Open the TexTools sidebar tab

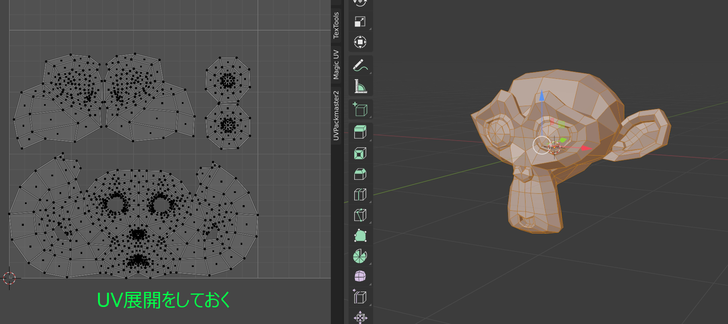coord(336,25)
